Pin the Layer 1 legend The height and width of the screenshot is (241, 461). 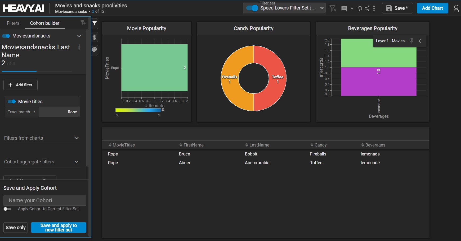pos(411,41)
